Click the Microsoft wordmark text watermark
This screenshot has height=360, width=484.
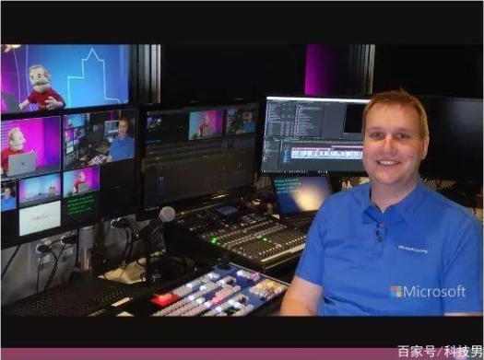(434, 292)
